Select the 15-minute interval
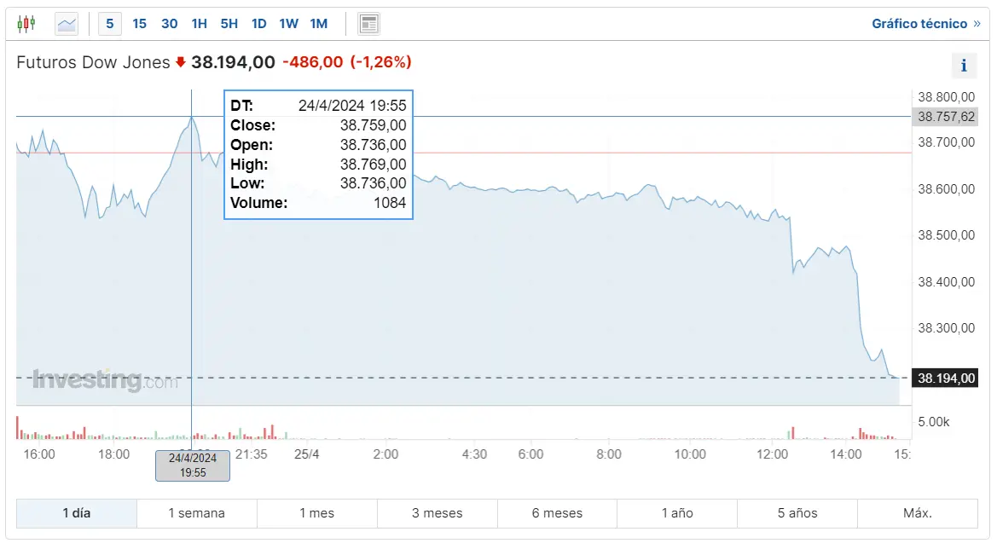This screenshot has width=997, height=549. (139, 23)
